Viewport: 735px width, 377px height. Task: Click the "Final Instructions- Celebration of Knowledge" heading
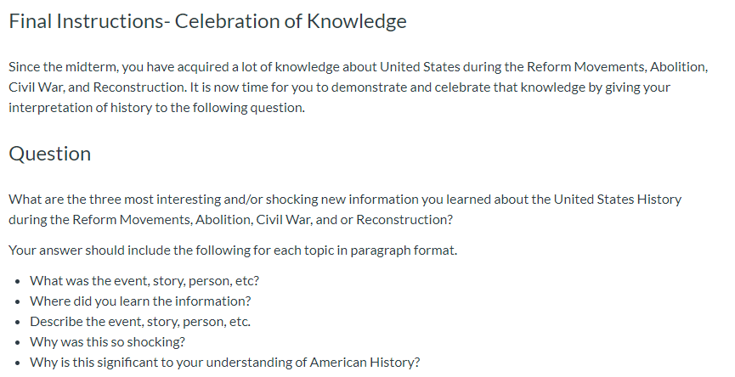click(x=207, y=21)
